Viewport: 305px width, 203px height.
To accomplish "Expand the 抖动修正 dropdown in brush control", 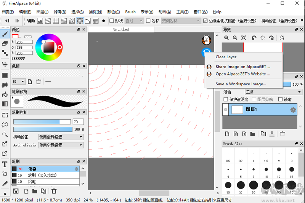I will point(61,137).
